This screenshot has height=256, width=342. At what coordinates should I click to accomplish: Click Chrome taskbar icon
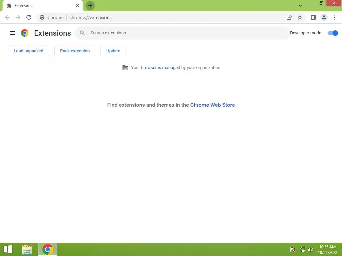[48, 249]
